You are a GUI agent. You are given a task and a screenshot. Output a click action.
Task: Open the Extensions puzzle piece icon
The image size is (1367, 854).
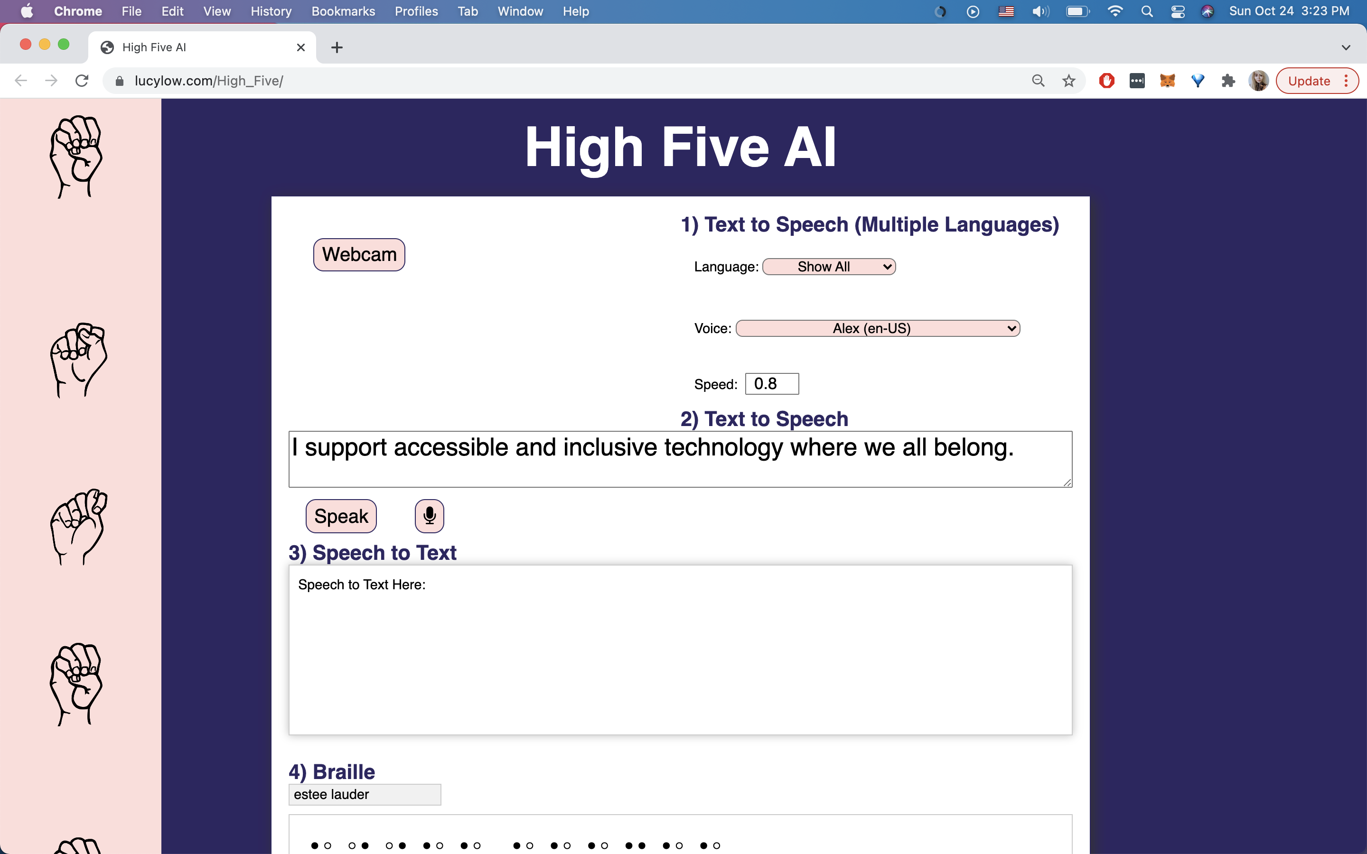1227,81
